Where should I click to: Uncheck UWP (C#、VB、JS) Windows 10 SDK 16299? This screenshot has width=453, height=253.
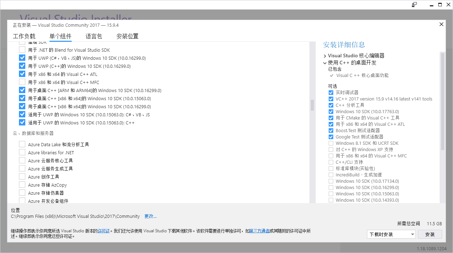click(x=22, y=58)
